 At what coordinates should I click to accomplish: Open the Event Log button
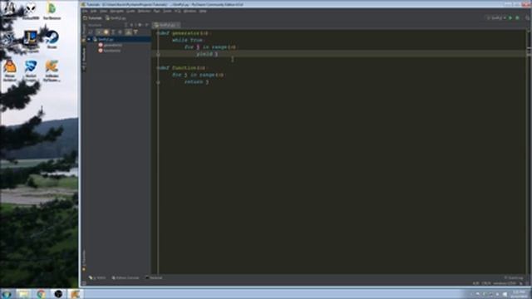[x=514, y=277]
